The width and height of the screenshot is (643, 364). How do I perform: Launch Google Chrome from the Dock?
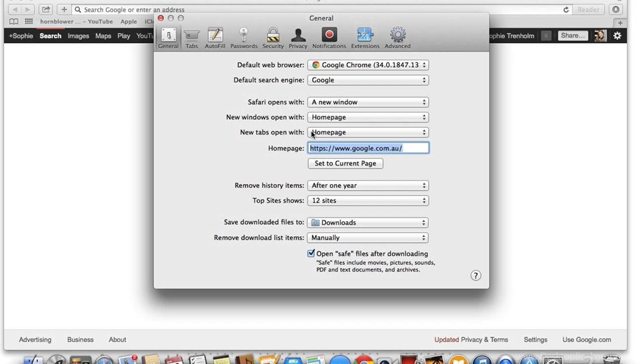[364, 360]
